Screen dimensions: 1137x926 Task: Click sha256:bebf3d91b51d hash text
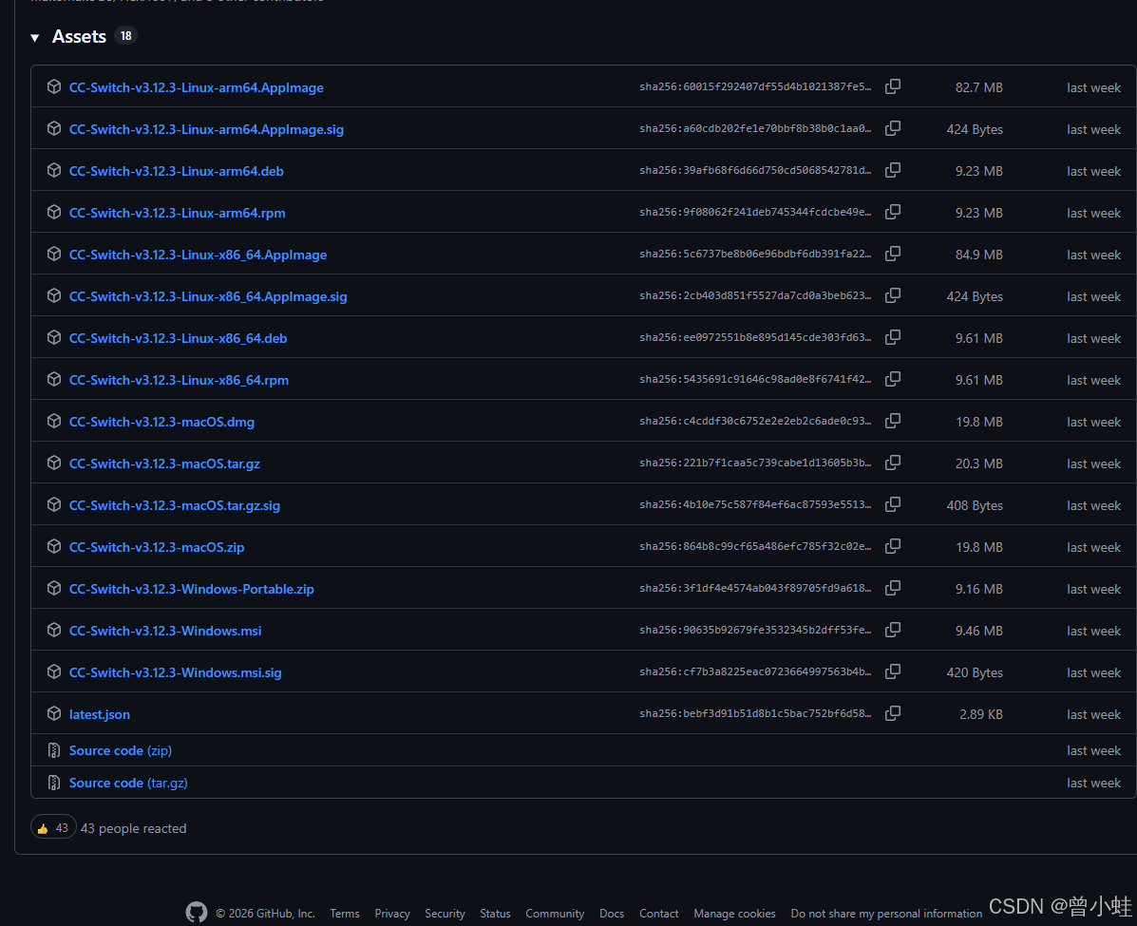[x=755, y=713]
